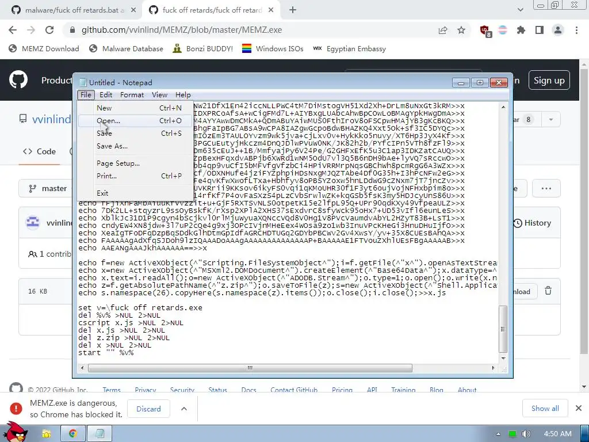Click Notepad scroll right arrow
This screenshot has width=589, height=442.
(x=494, y=368)
